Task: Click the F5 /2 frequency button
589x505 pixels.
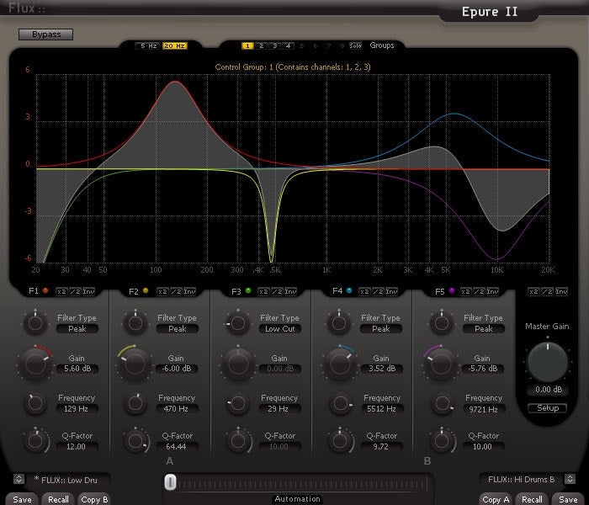Action: click(x=480, y=291)
